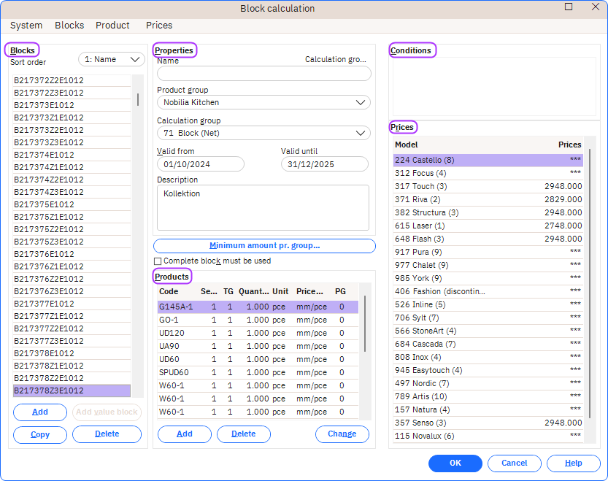Open the System menu

tap(26, 26)
